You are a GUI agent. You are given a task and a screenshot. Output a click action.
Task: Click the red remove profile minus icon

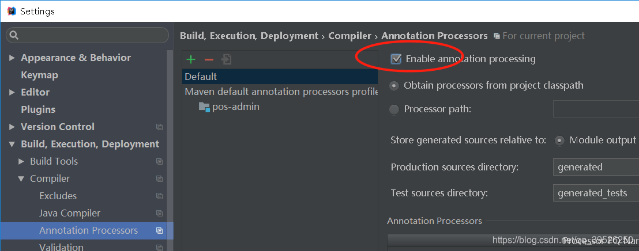(209, 59)
